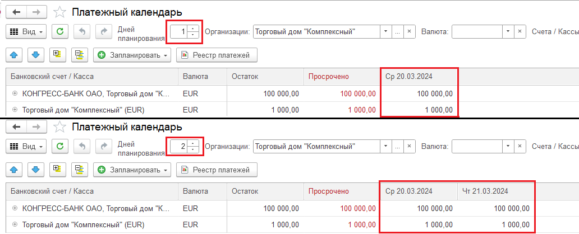Expand all groups in the upper calendar table
The width and height of the screenshot is (579, 234).
pyautogui.click(x=56, y=55)
